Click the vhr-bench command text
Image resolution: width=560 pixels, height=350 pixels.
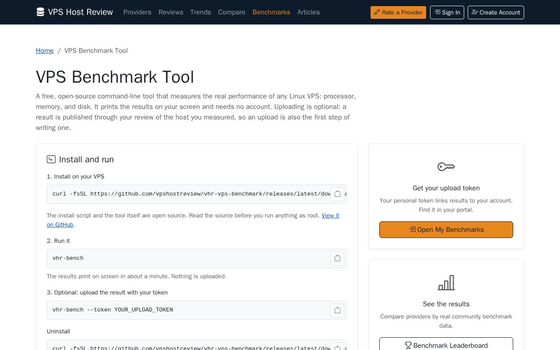tap(68, 258)
